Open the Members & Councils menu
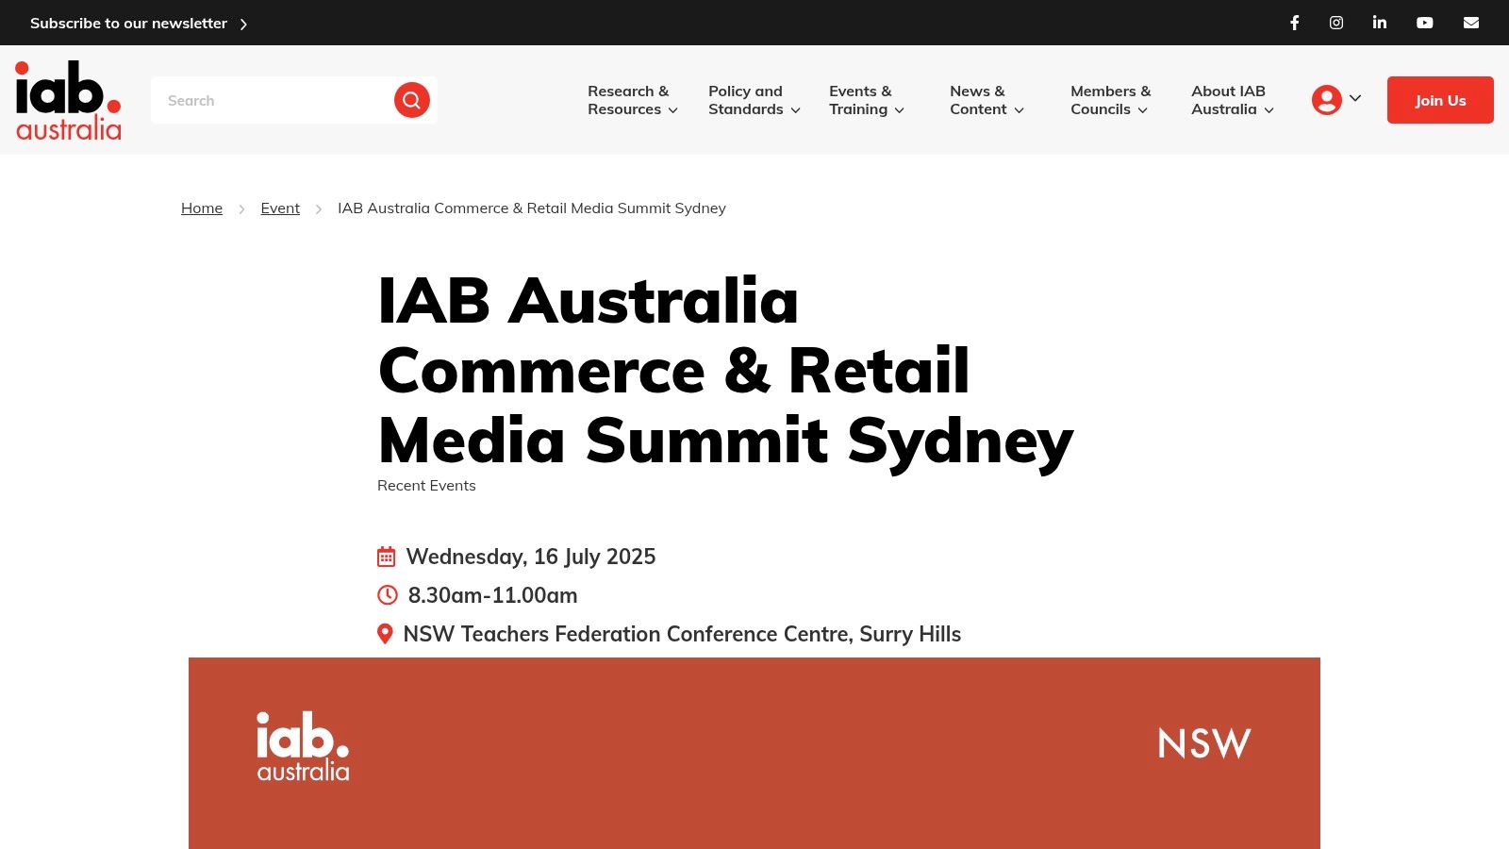 tap(1110, 100)
